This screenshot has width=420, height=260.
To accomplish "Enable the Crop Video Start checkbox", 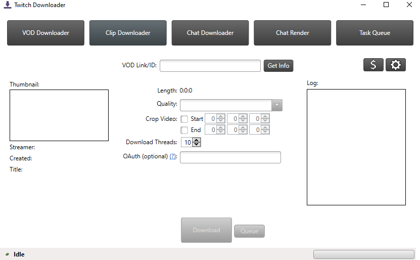I will (184, 119).
